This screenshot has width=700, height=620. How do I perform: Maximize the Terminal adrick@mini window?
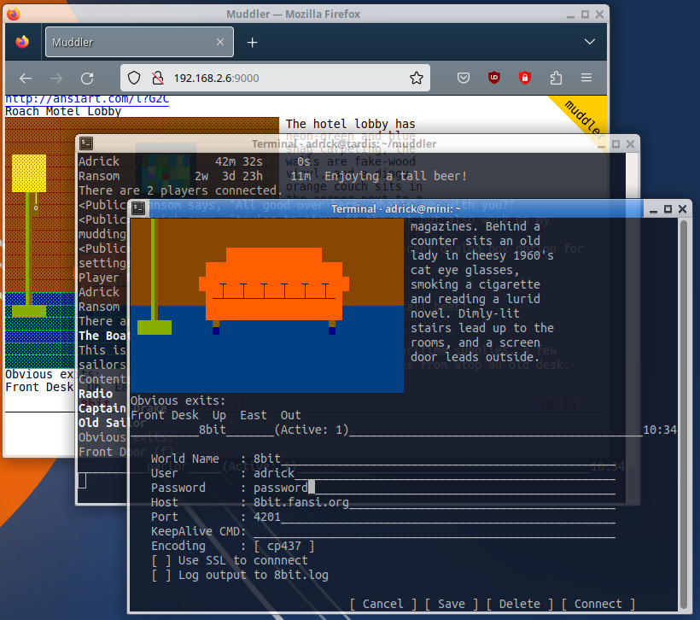[668, 208]
